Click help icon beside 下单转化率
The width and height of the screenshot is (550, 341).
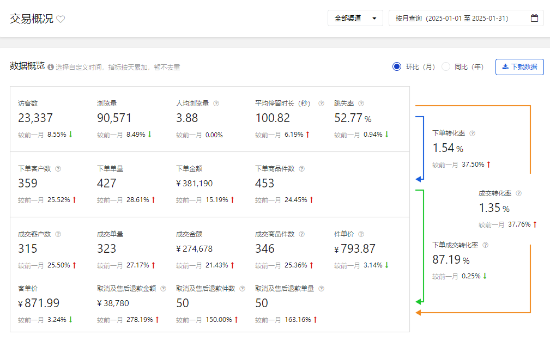(x=472, y=133)
